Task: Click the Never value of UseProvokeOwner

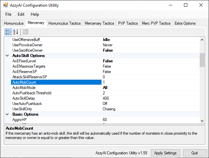Action: 151,45
